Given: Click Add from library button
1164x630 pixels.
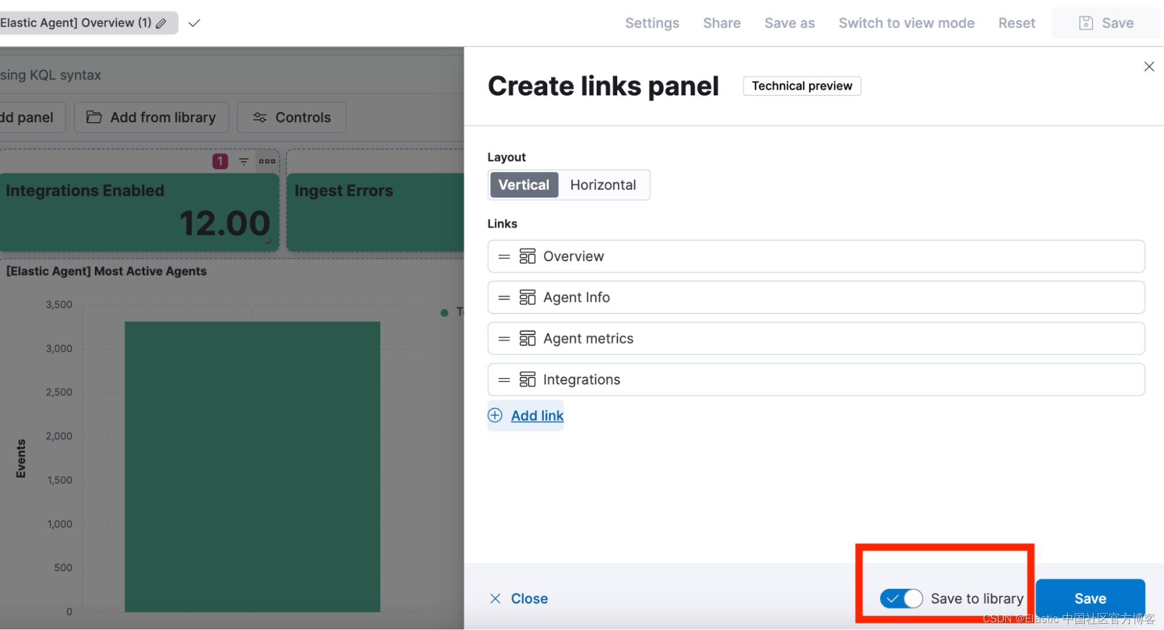Looking at the screenshot, I should point(151,118).
